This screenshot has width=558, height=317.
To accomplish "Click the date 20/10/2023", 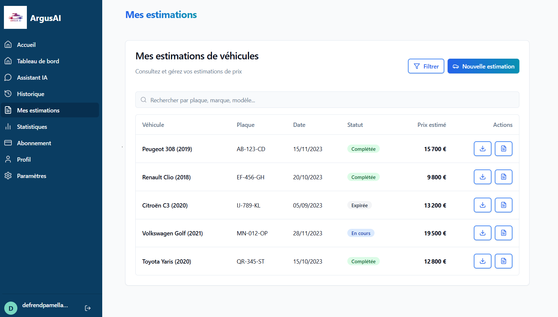I will pyautogui.click(x=307, y=177).
